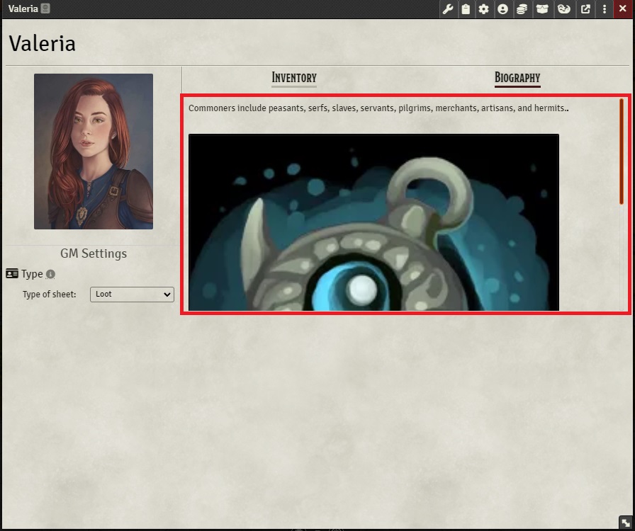The height and width of the screenshot is (531, 635).
Task: Close the Valeria sheet window
Action: point(622,9)
